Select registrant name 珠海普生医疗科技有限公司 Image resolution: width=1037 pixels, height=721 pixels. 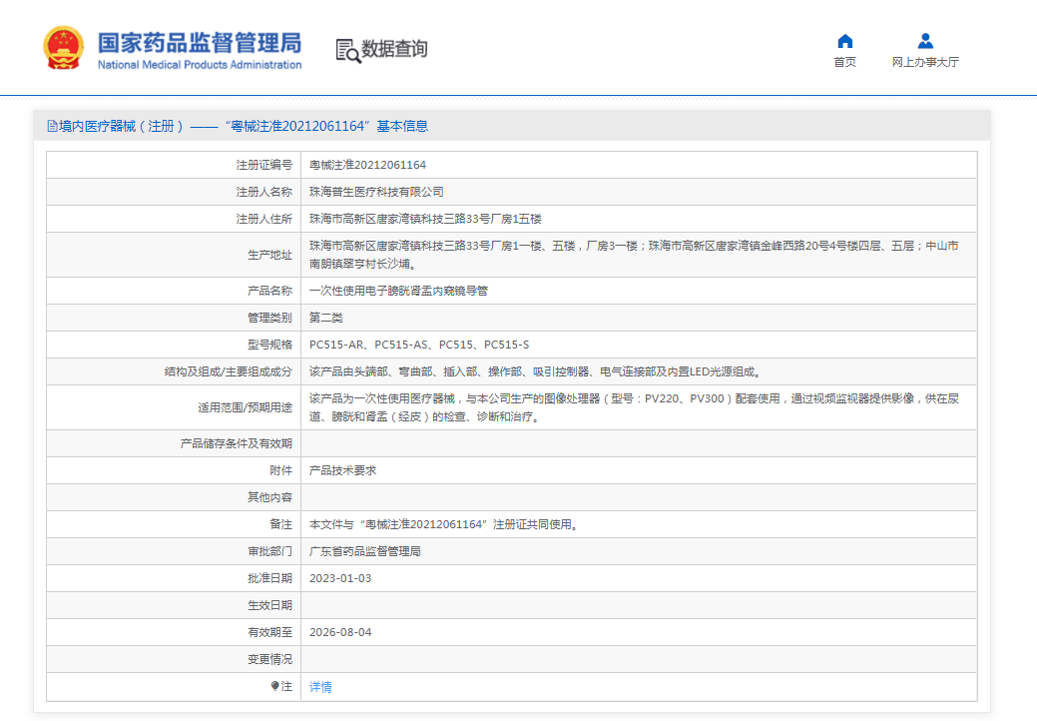click(x=376, y=192)
